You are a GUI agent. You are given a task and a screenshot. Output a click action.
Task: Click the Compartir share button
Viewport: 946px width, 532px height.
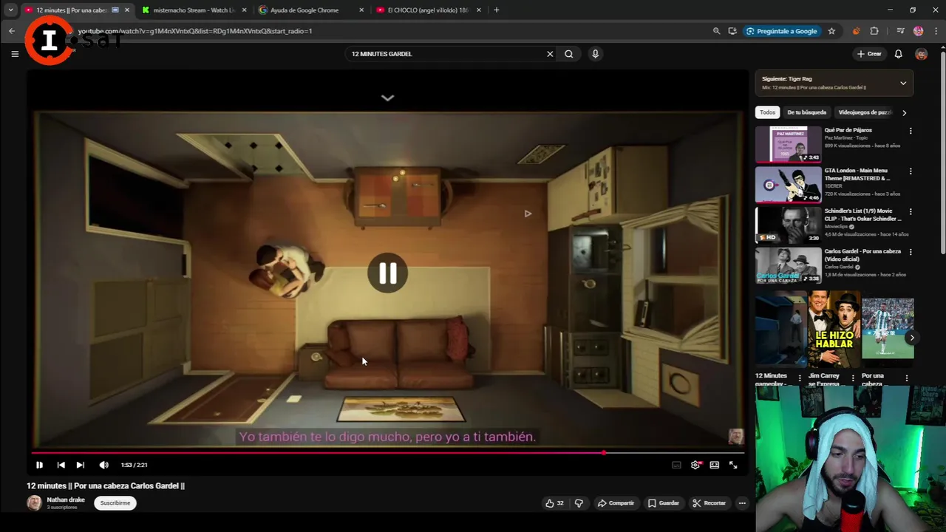tap(616, 503)
